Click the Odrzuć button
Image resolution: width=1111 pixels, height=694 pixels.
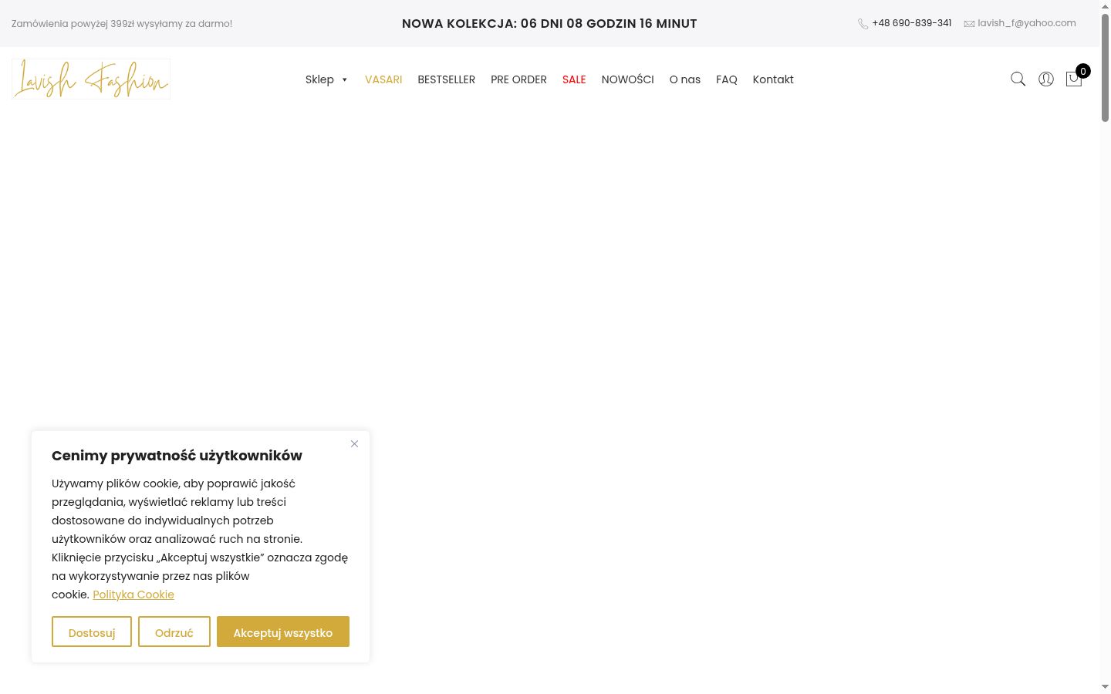point(174,632)
